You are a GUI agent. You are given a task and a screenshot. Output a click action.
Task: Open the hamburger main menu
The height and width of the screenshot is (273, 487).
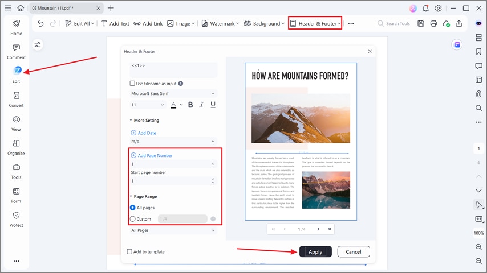click(8, 8)
